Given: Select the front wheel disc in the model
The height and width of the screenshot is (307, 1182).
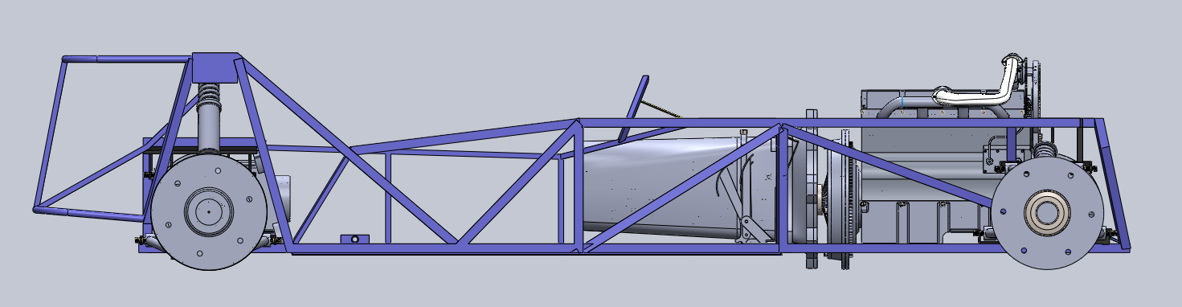Looking at the screenshot, I should pos(209,211).
